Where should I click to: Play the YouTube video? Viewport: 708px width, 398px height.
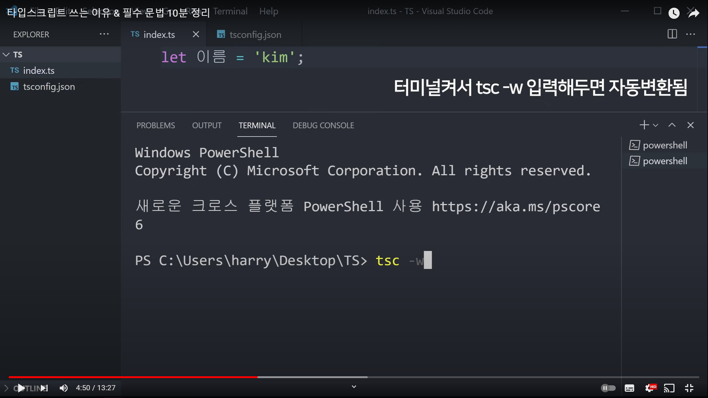(x=21, y=388)
